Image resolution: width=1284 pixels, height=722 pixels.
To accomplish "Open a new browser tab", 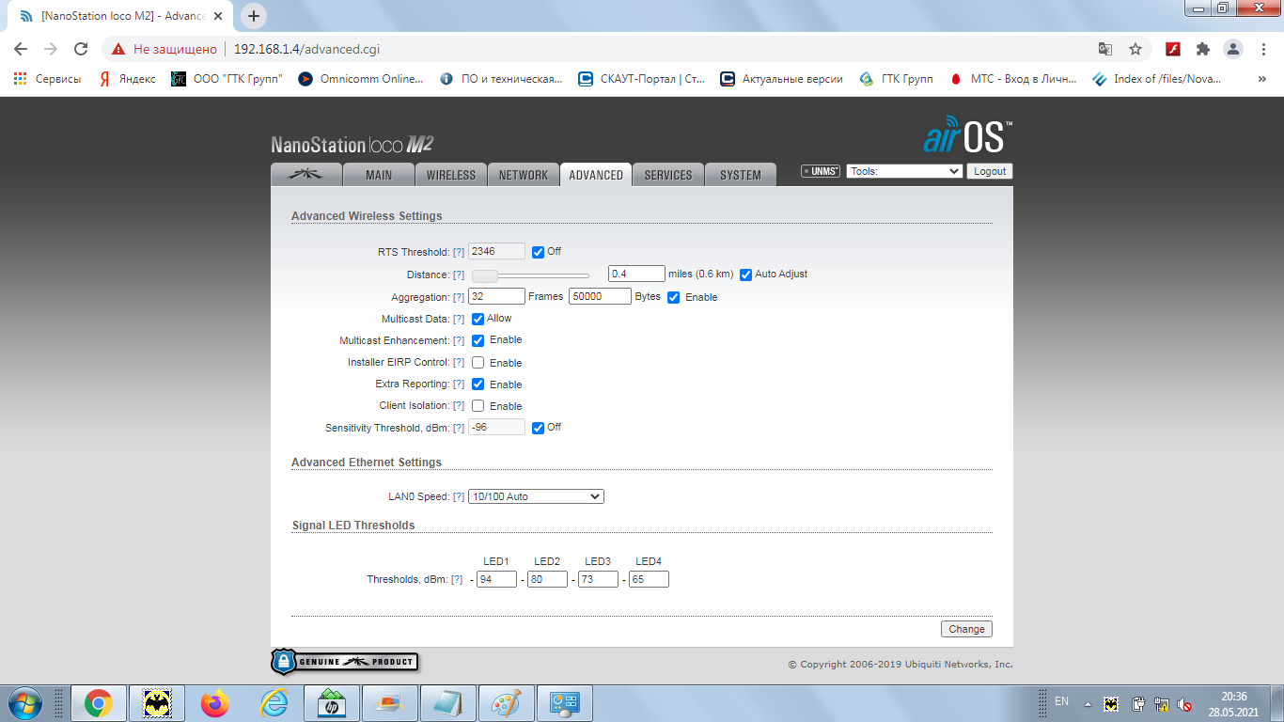I will tap(254, 16).
